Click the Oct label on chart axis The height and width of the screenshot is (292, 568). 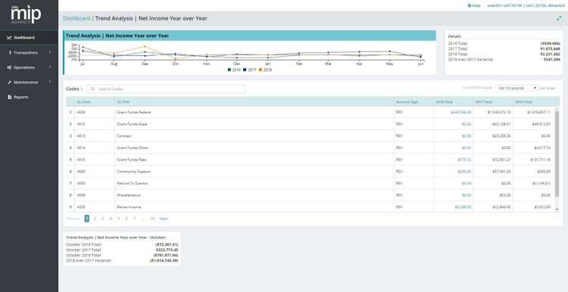pos(175,64)
